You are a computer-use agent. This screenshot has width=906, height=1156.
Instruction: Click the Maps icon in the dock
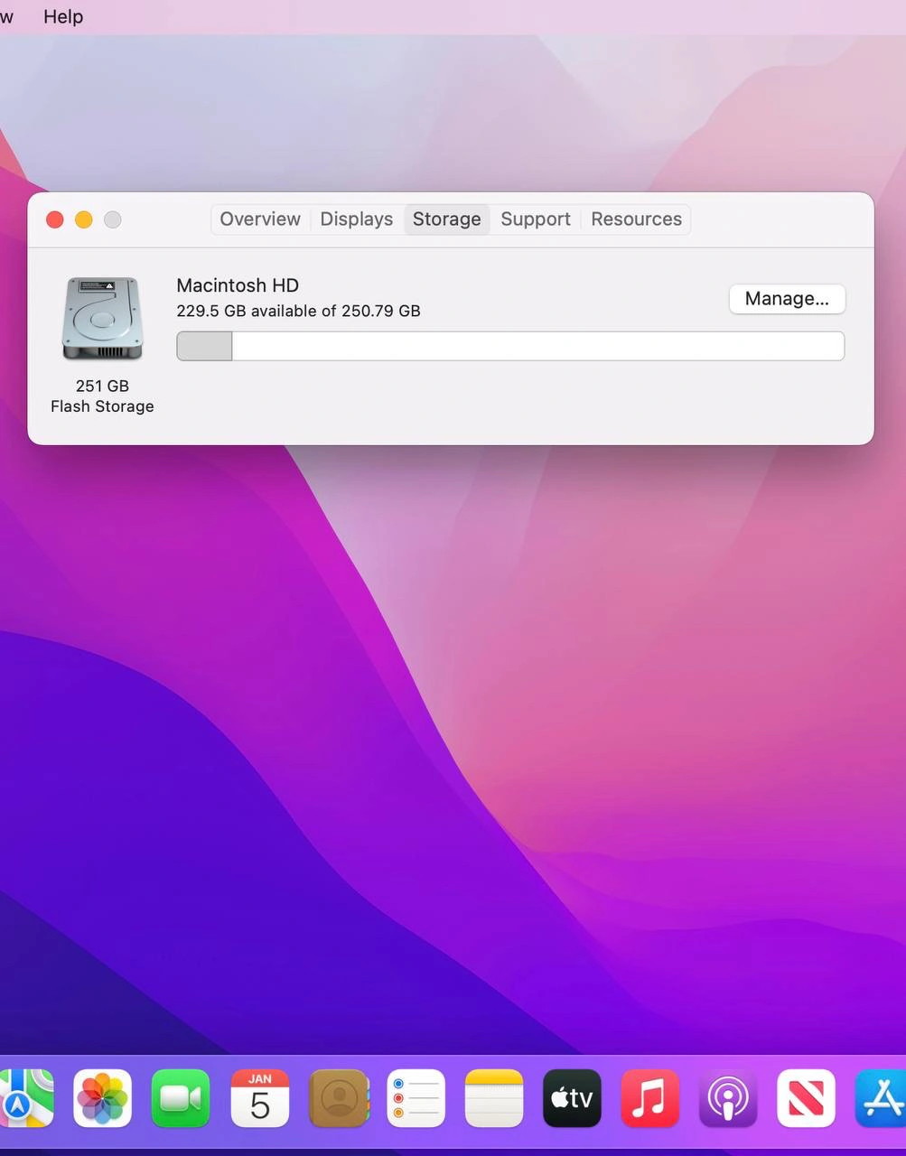[x=25, y=1098]
